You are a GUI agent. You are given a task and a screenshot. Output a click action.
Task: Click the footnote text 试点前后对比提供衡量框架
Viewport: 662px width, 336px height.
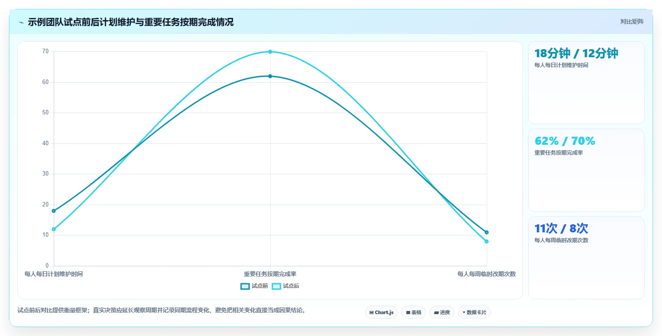click(53, 310)
